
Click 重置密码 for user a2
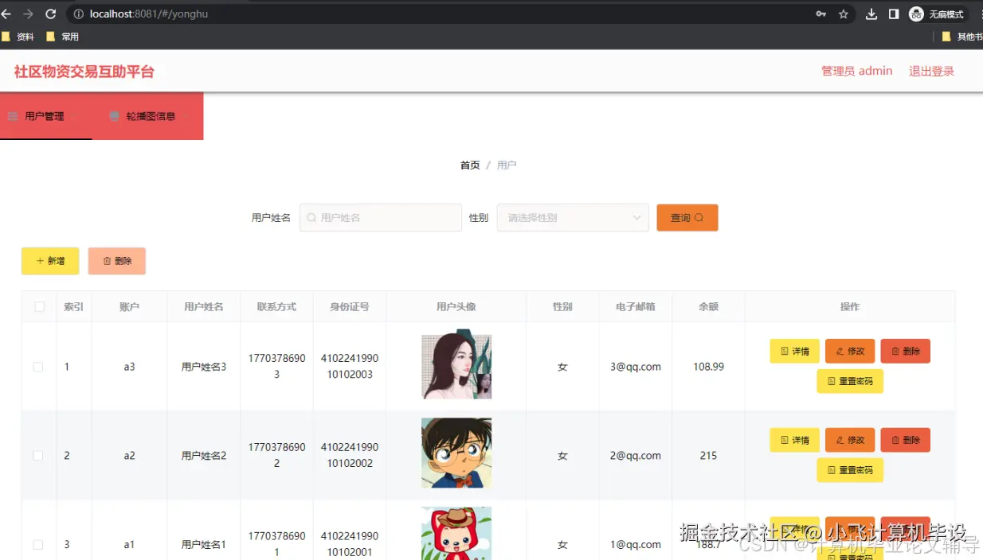pos(850,470)
